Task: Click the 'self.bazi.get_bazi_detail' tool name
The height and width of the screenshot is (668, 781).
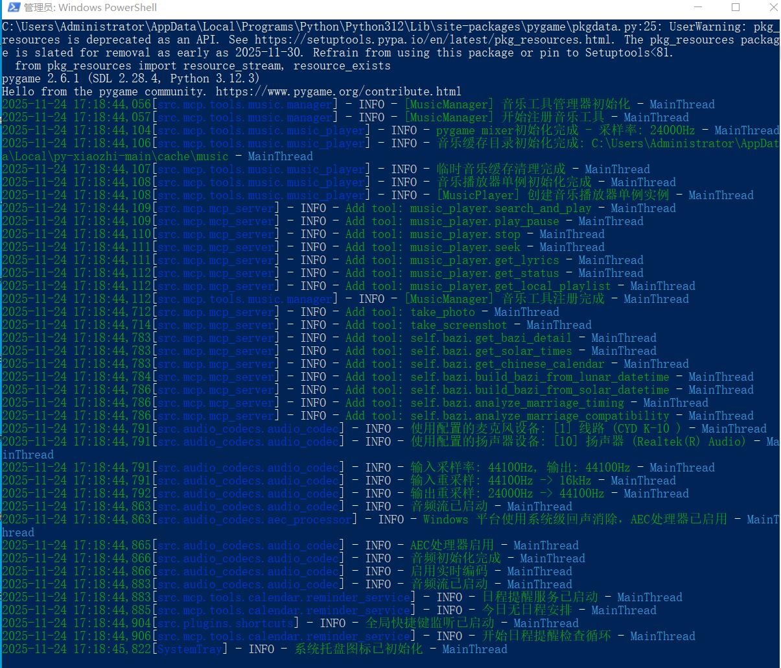Action: 491,338
